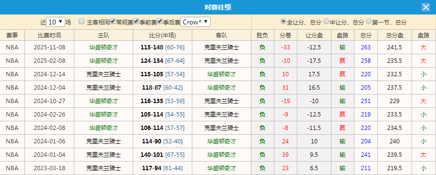
Task: Click the point difference 39
Action: [x=285, y=155]
